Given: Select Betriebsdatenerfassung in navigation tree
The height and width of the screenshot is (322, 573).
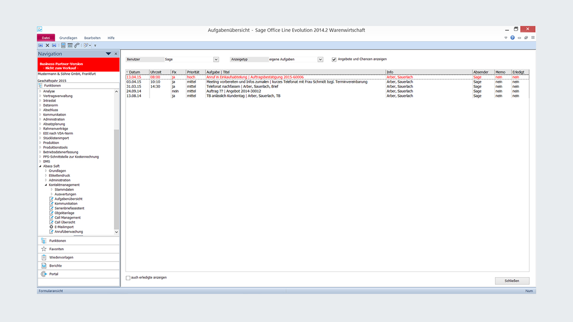Looking at the screenshot, I should click(61, 152).
